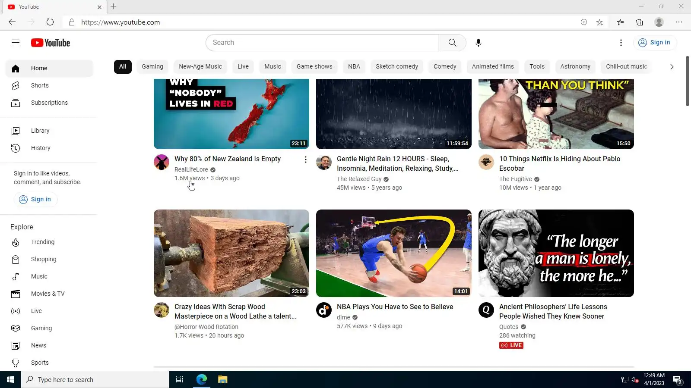Open Windows Start menu
The image size is (691, 388).
10,379
